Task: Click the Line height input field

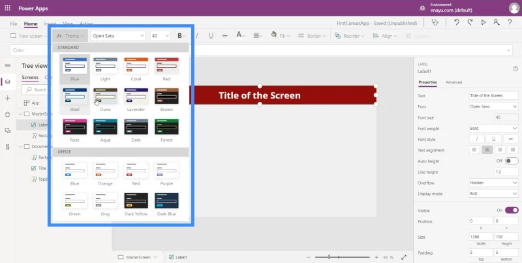Action: point(506,172)
